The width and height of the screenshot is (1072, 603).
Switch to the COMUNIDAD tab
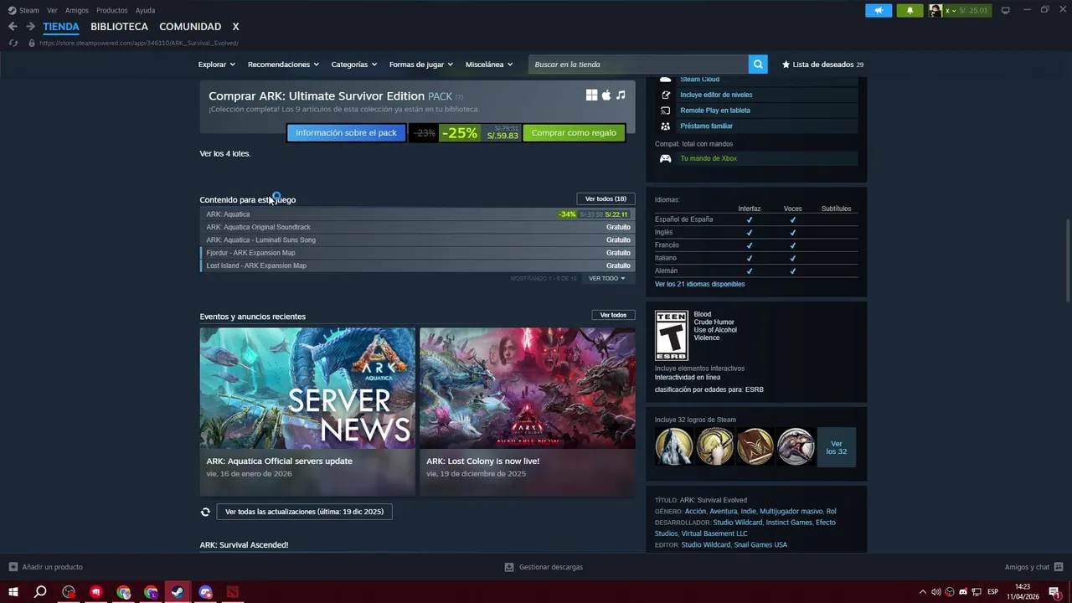[190, 27]
